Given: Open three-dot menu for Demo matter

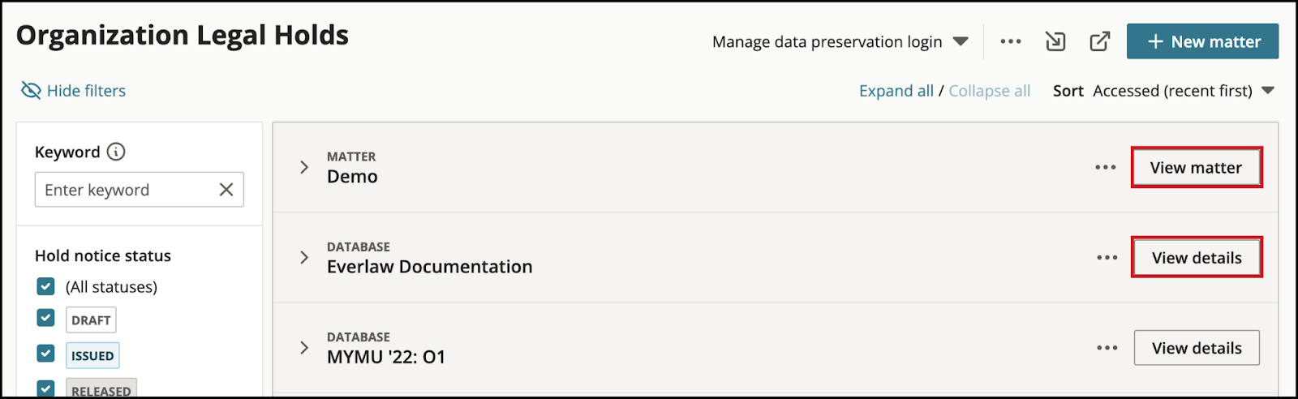Looking at the screenshot, I should click(1106, 167).
